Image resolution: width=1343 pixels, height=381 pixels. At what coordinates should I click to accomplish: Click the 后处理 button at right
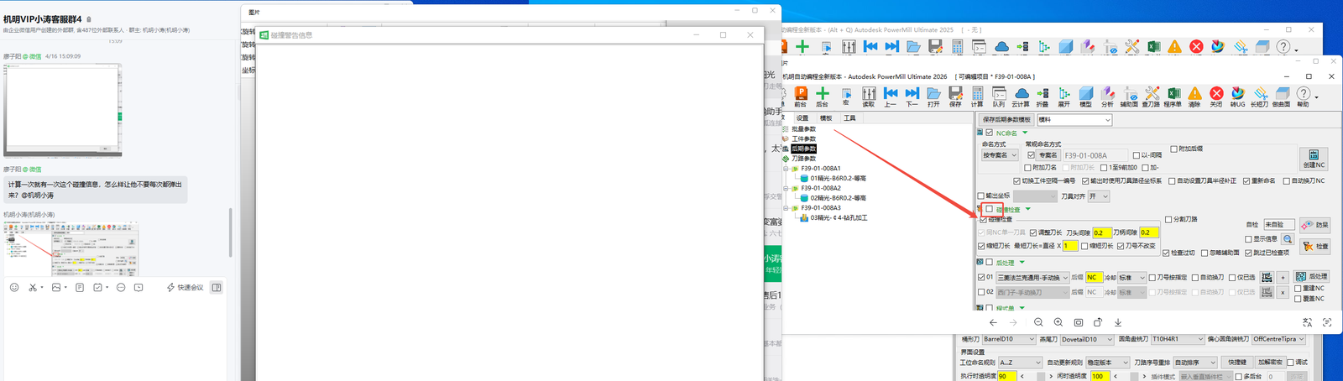(1311, 276)
